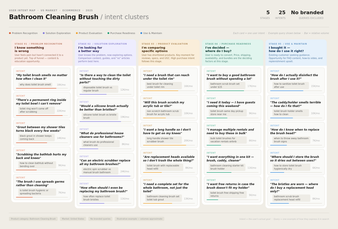Click the 'No branded queries' footer tag
338x229 pixels.
100,219
